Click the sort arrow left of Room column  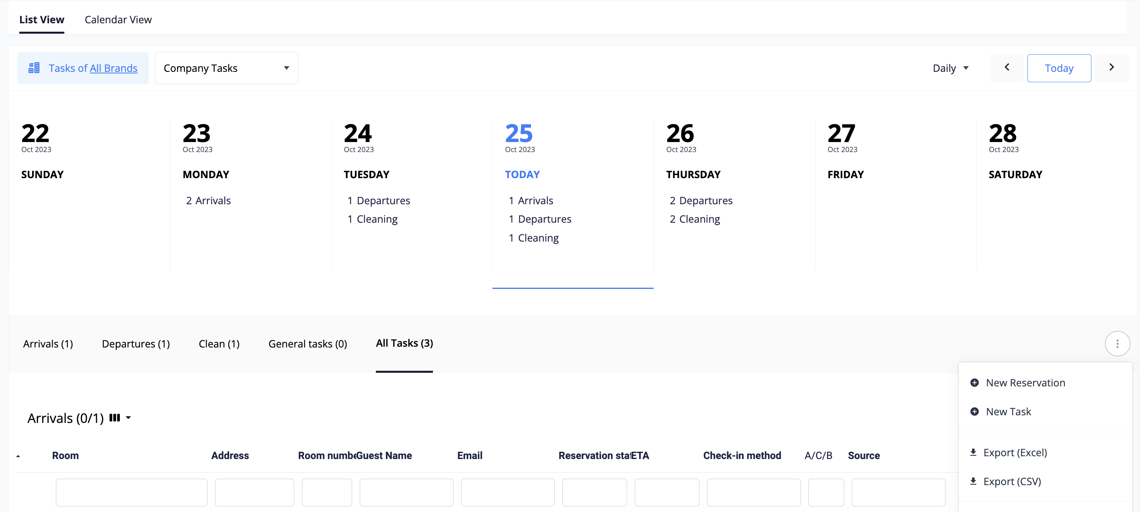(x=18, y=456)
